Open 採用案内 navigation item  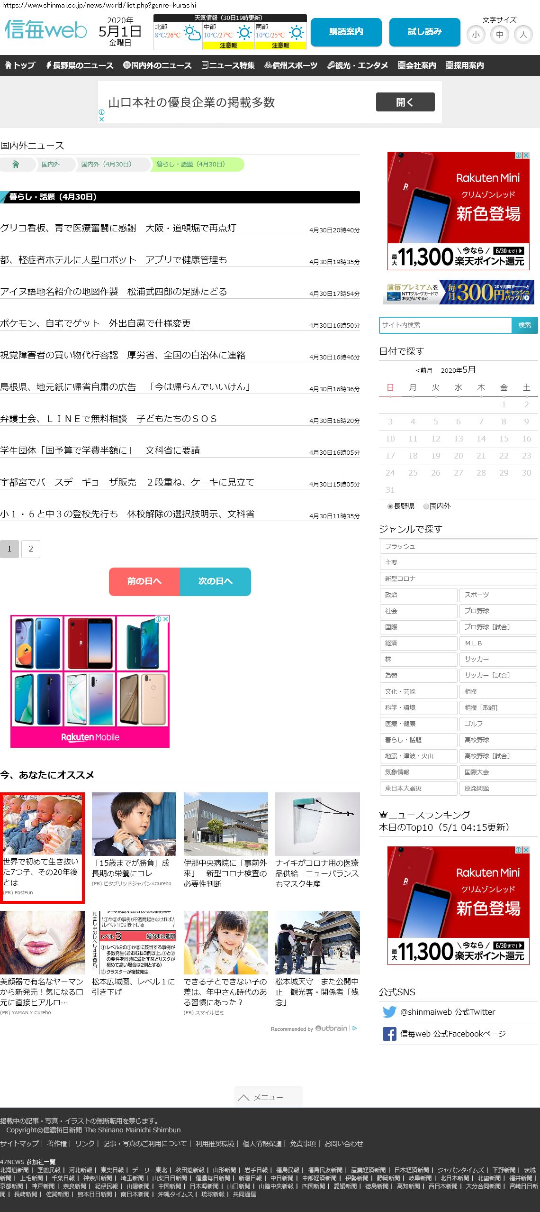(465, 65)
